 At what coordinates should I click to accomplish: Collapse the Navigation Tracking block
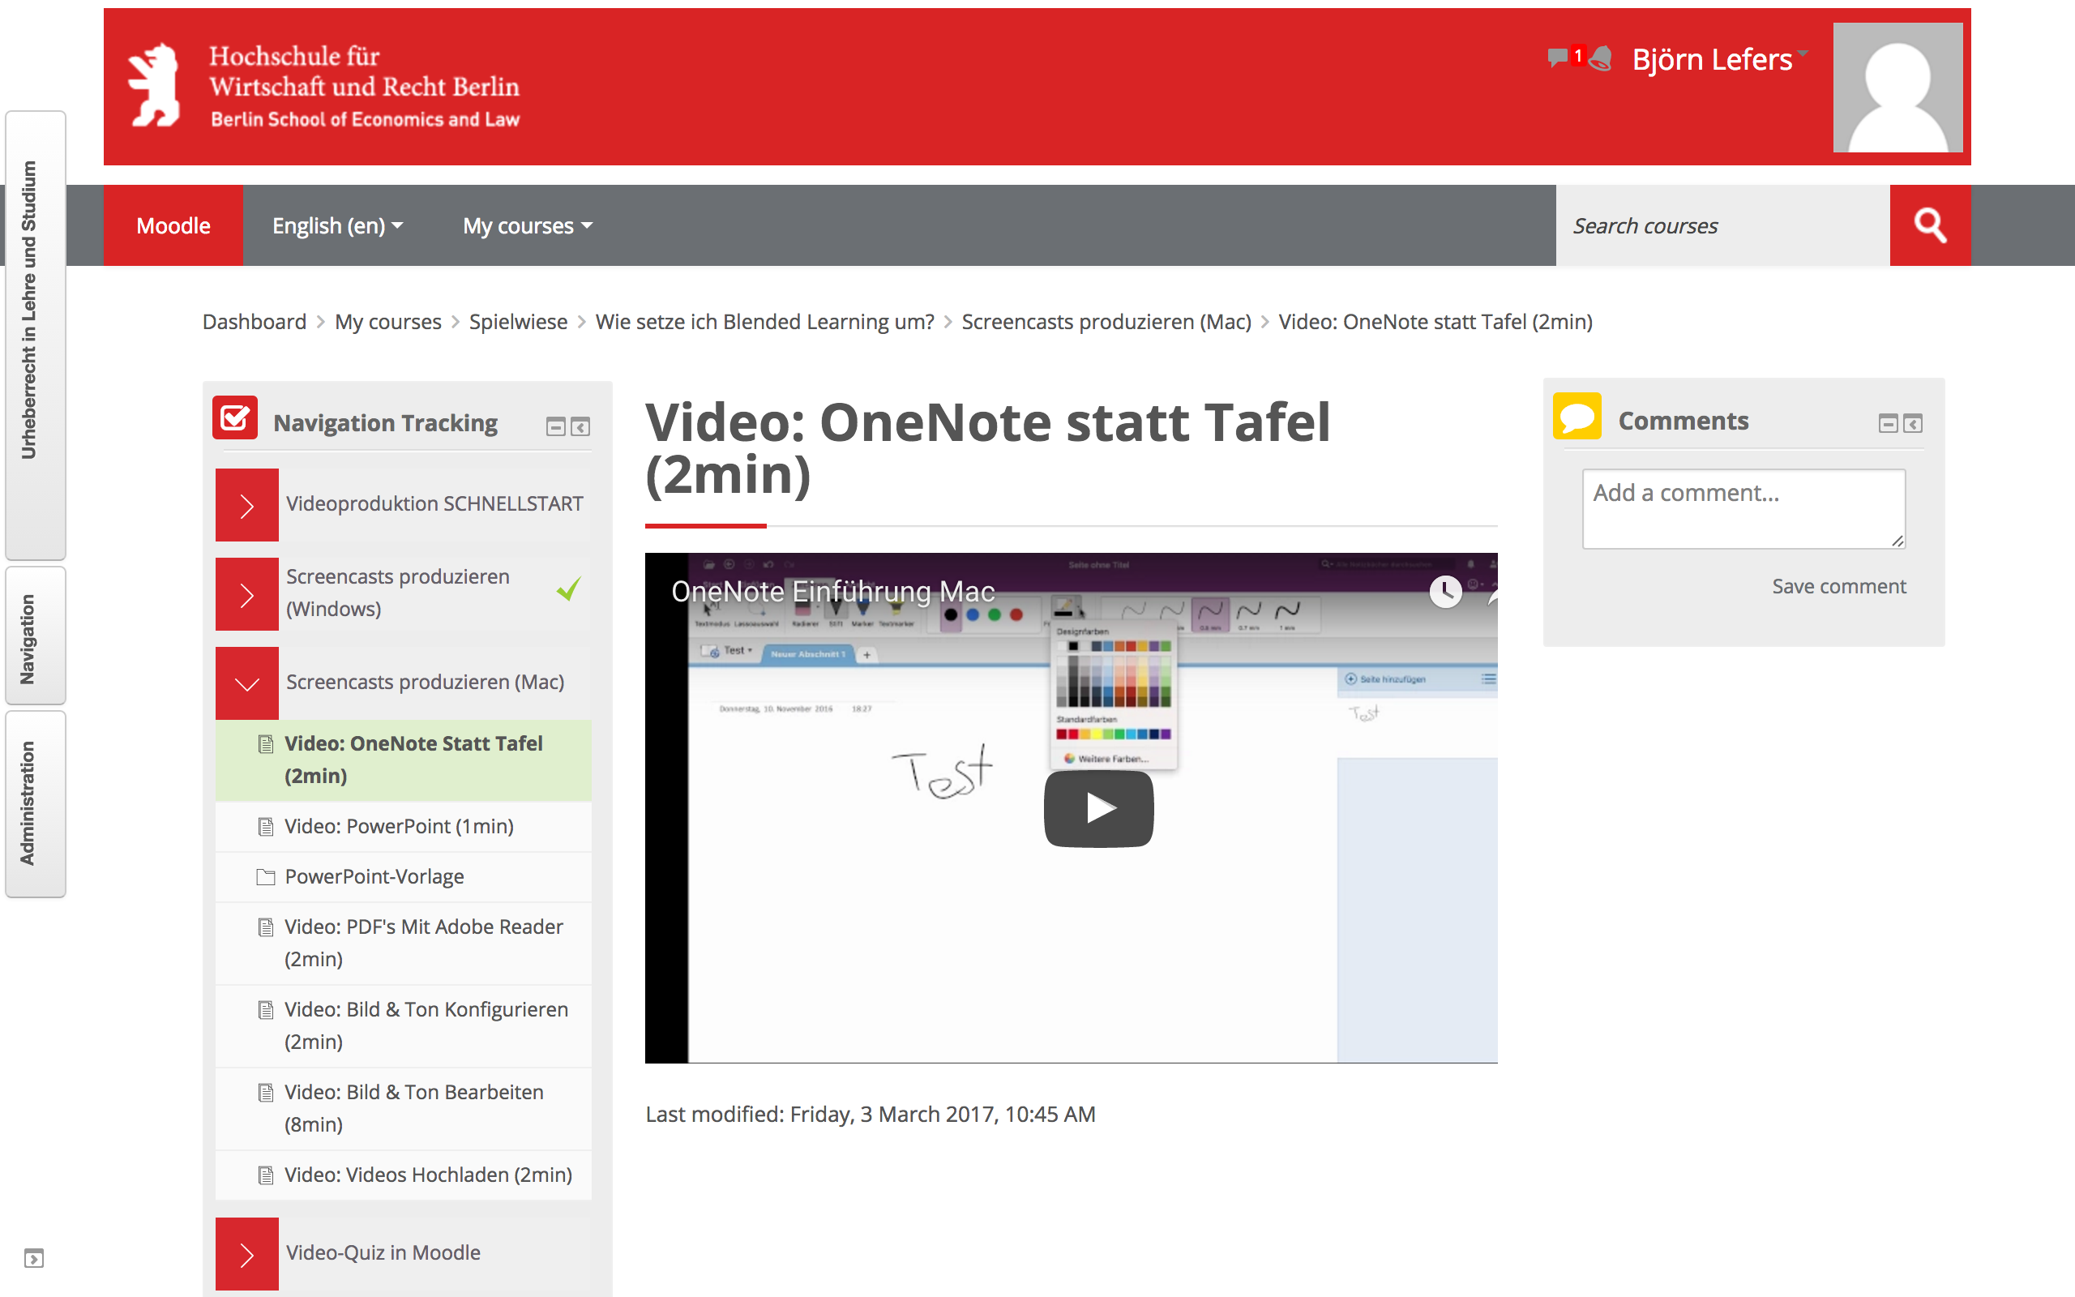coord(555,426)
